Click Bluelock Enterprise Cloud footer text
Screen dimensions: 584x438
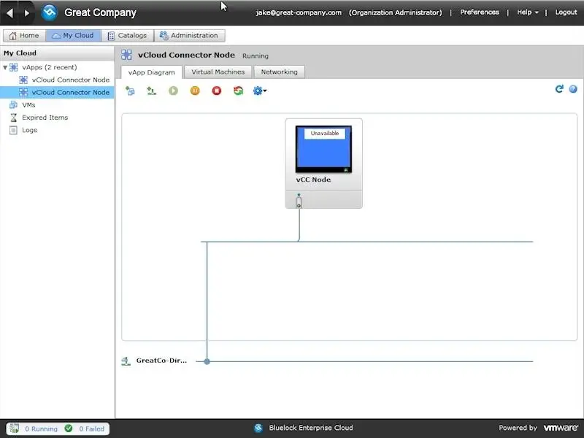pyautogui.click(x=311, y=428)
